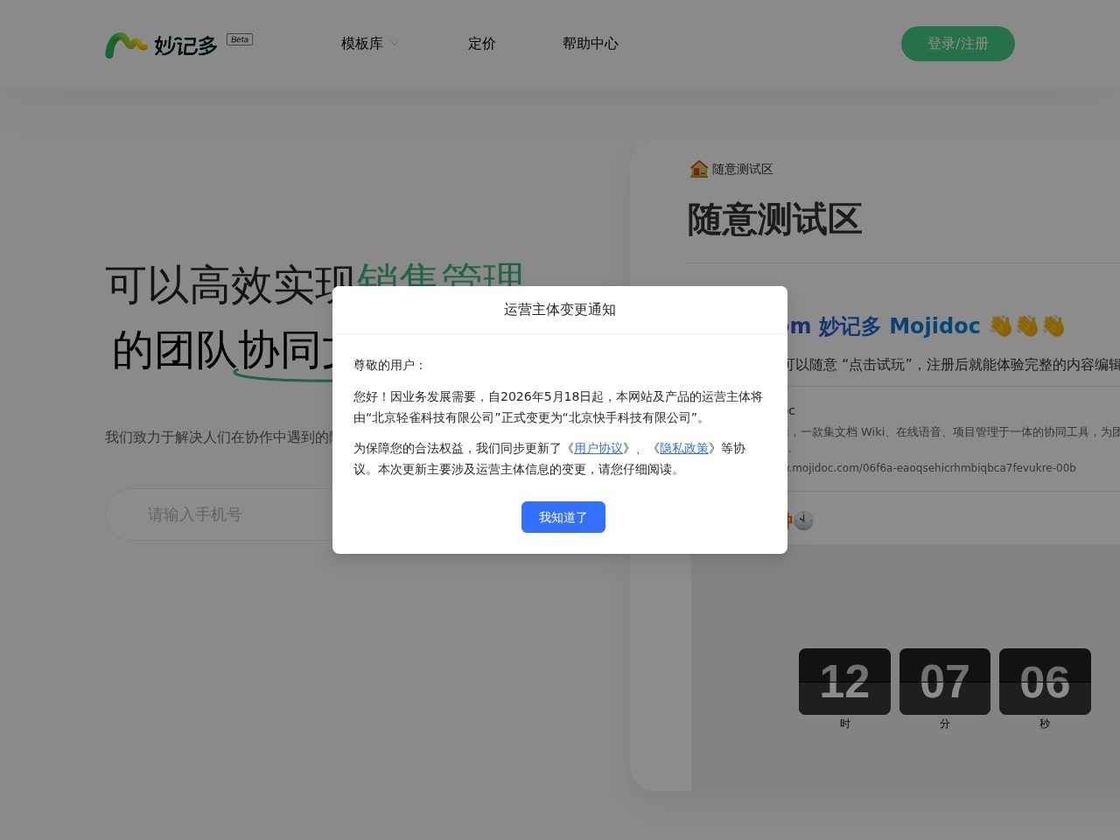Open the 帮助中心 menu item
The image size is (1120, 840).
tap(591, 44)
